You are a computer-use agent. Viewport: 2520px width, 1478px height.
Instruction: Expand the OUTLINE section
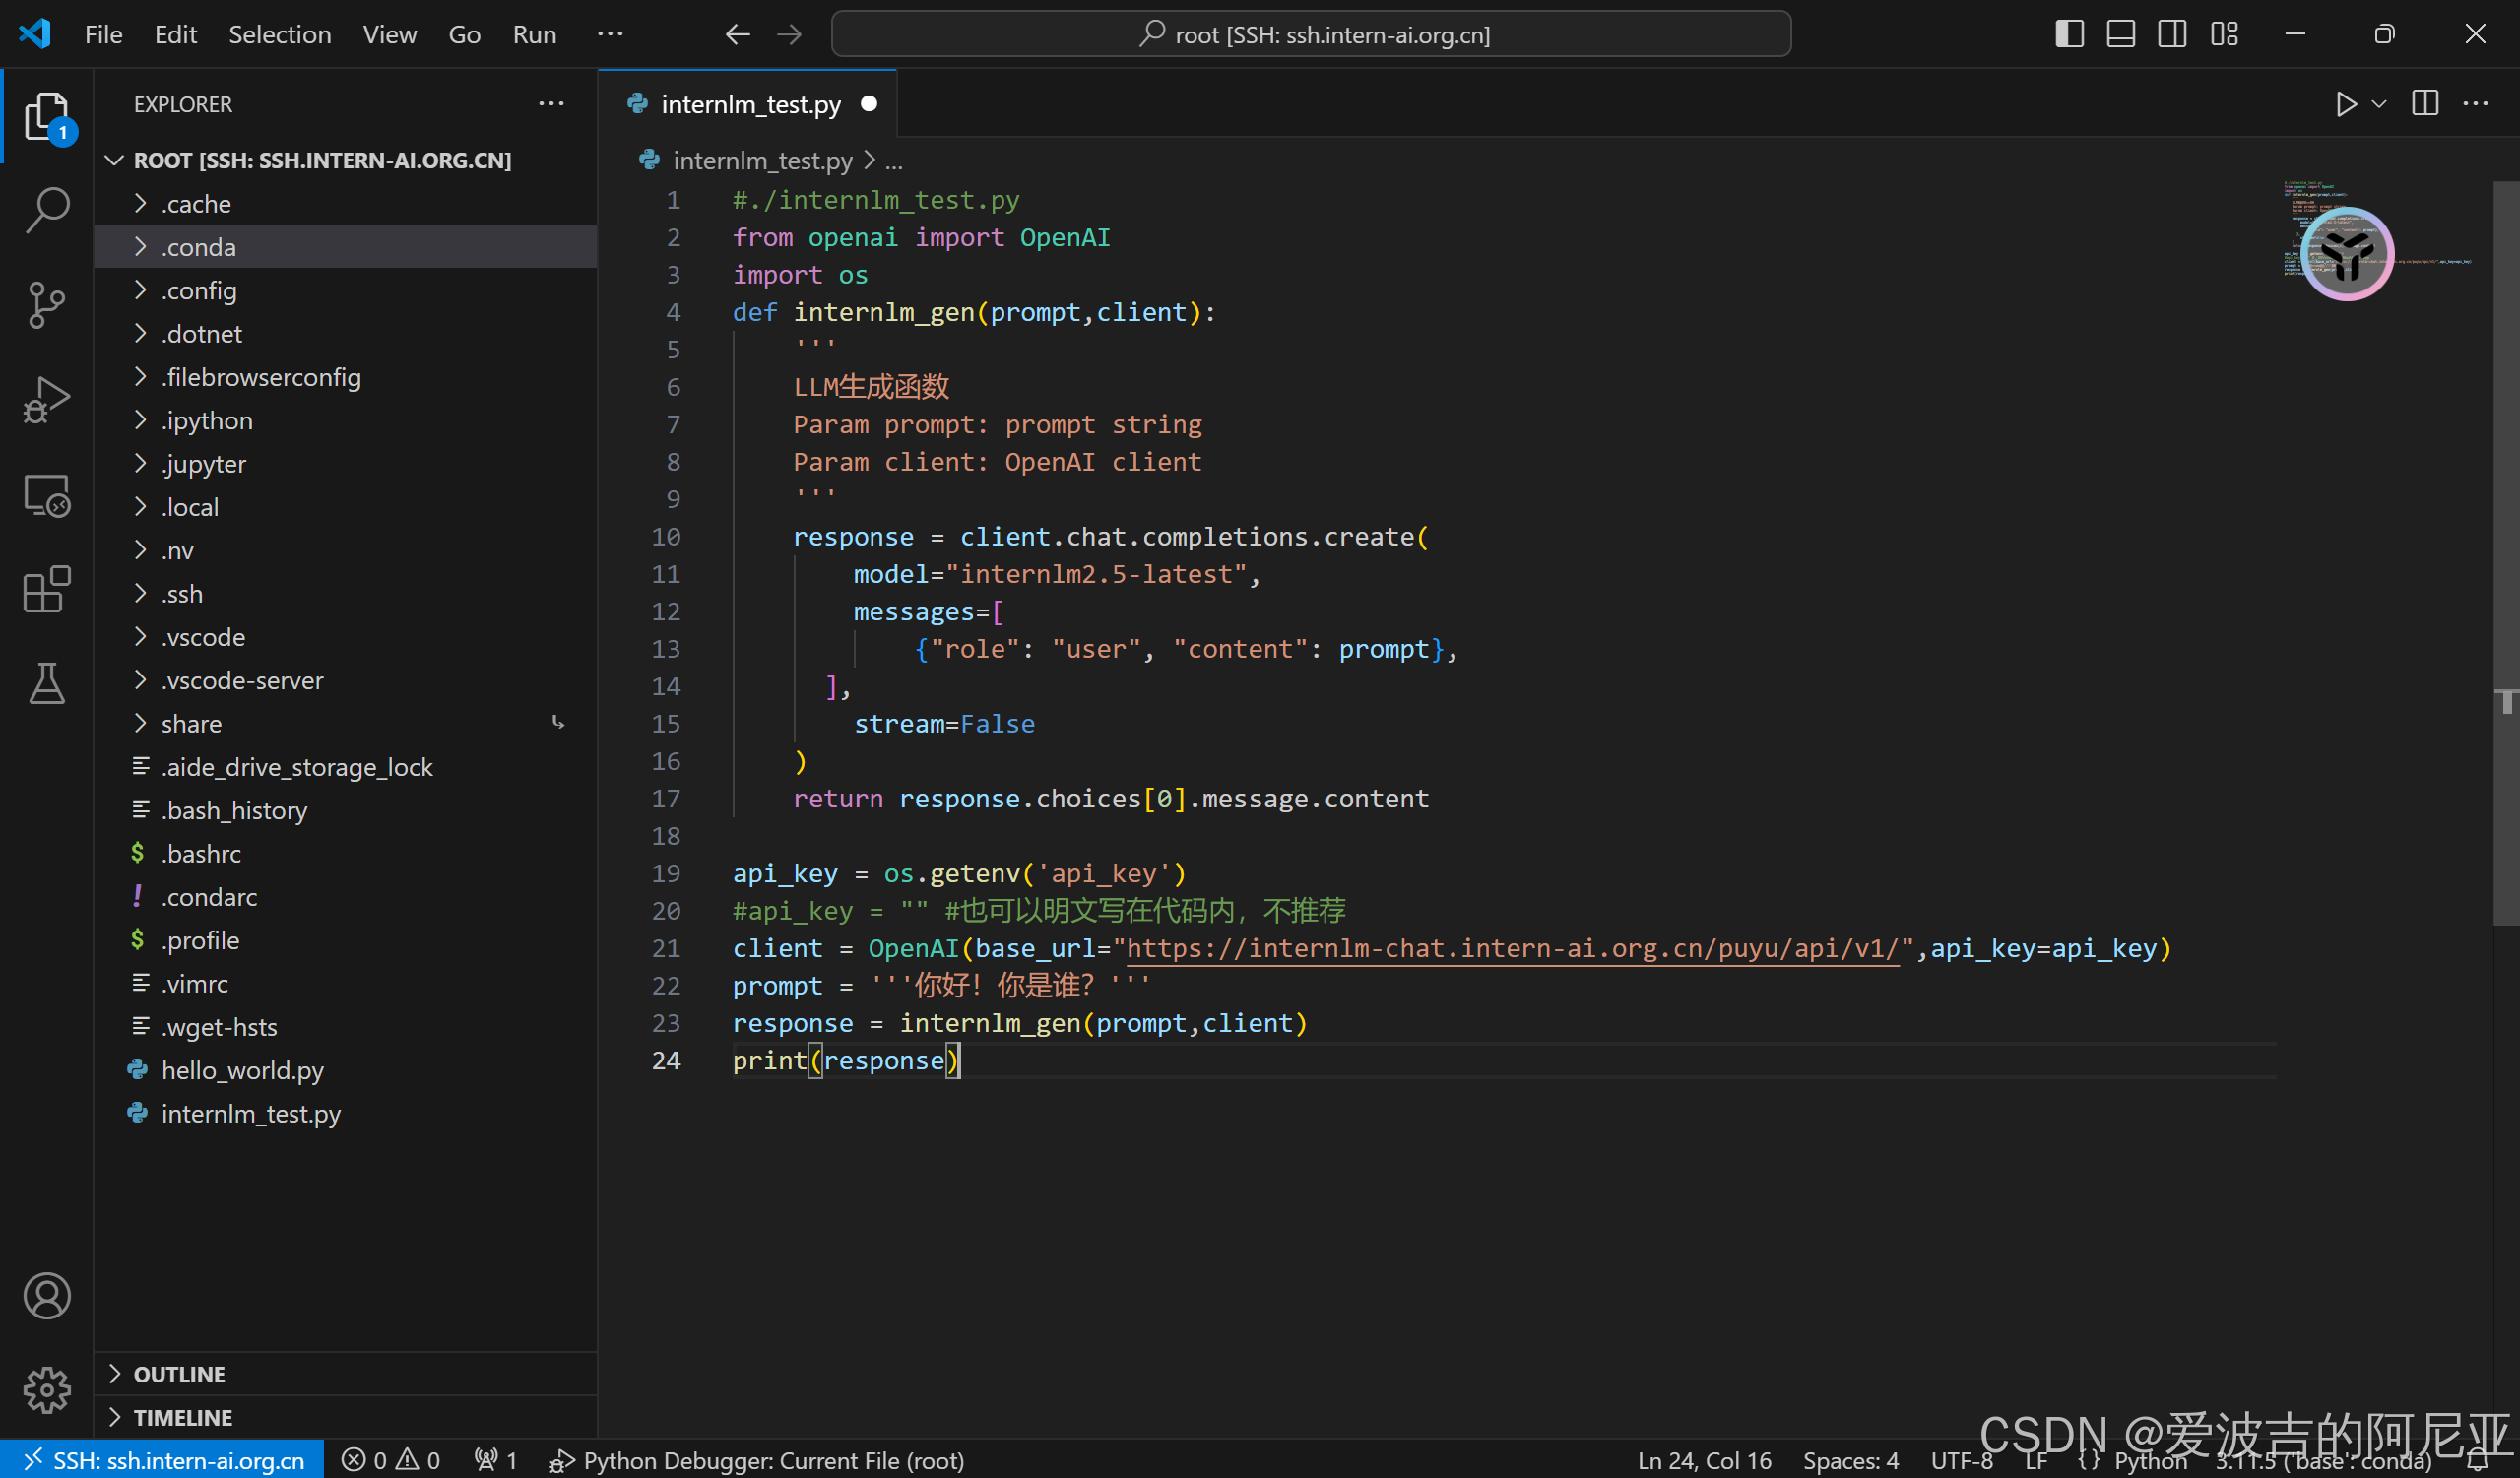[180, 1374]
